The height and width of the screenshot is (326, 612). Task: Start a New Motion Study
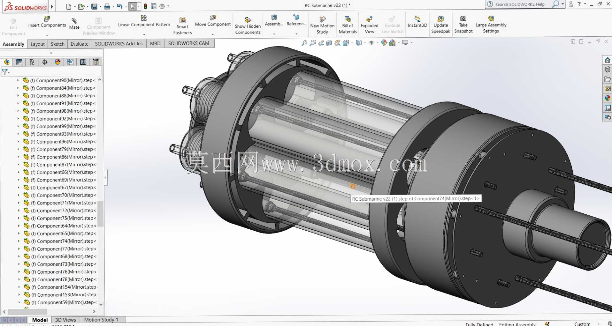(x=322, y=25)
